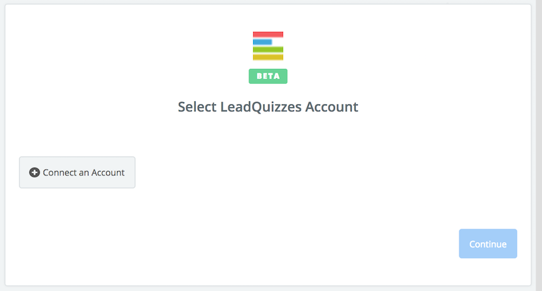This screenshot has height=291, width=542.
Task: Click the word "LeadQuizzes" in the heading
Action: (261, 107)
